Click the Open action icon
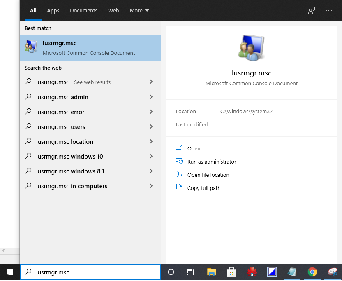 (179, 148)
